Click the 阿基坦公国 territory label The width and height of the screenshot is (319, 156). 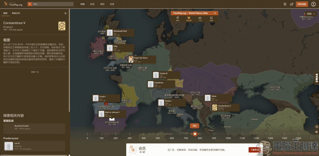(126, 101)
